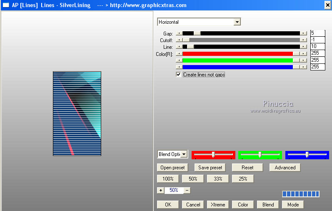Click the red color value field
This screenshot has height=211, width=332.
(317, 53)
